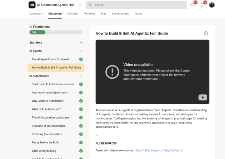Open the Members tab
The width and height of the screenshot is (225, 159).
(x=90, y=13)
